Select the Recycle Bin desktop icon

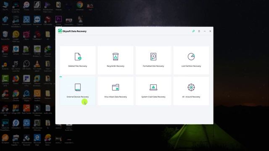coord(5,36)
